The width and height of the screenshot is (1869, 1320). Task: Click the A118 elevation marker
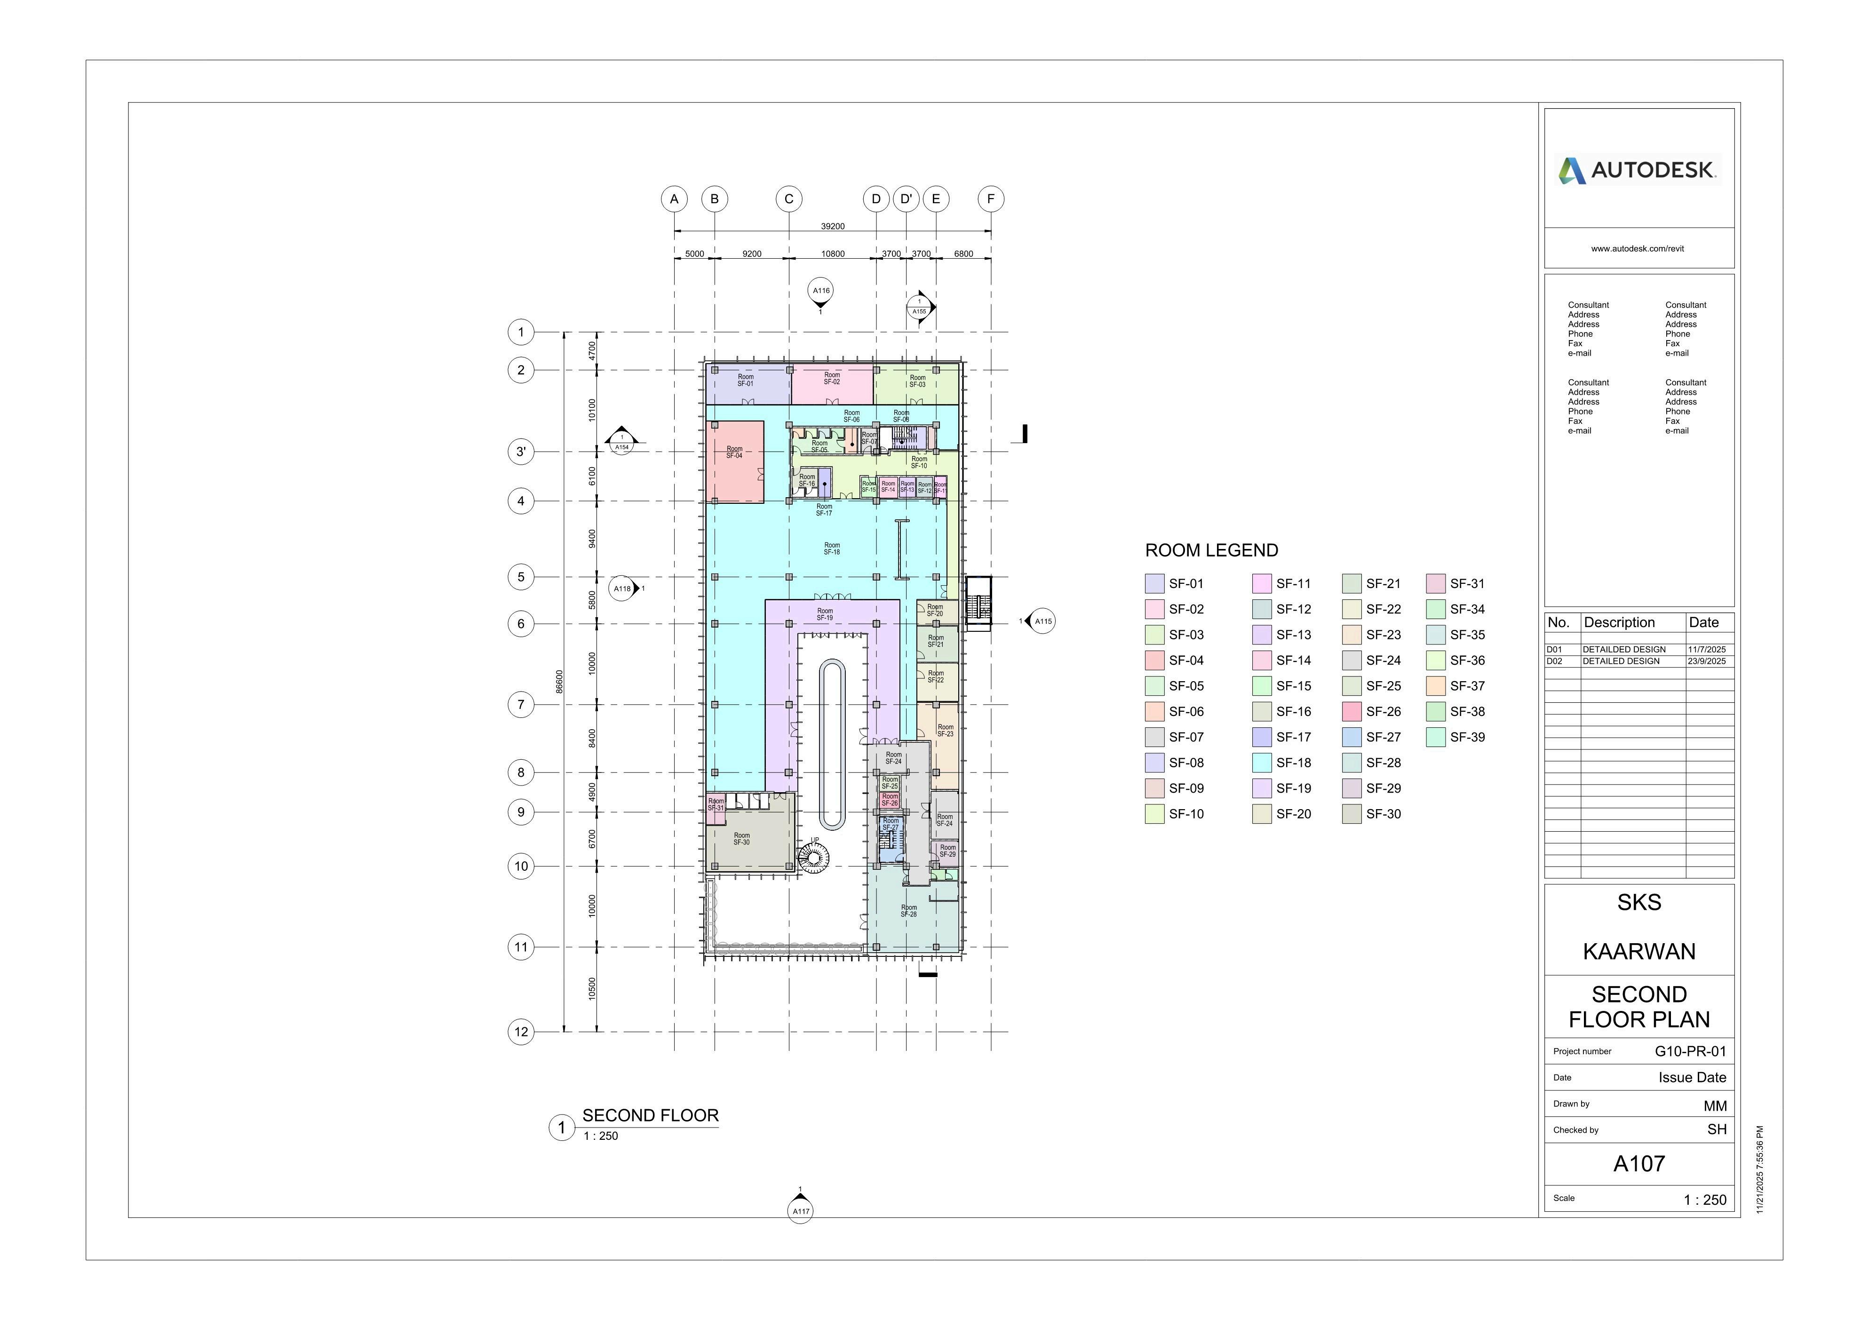tap(623, 588)
